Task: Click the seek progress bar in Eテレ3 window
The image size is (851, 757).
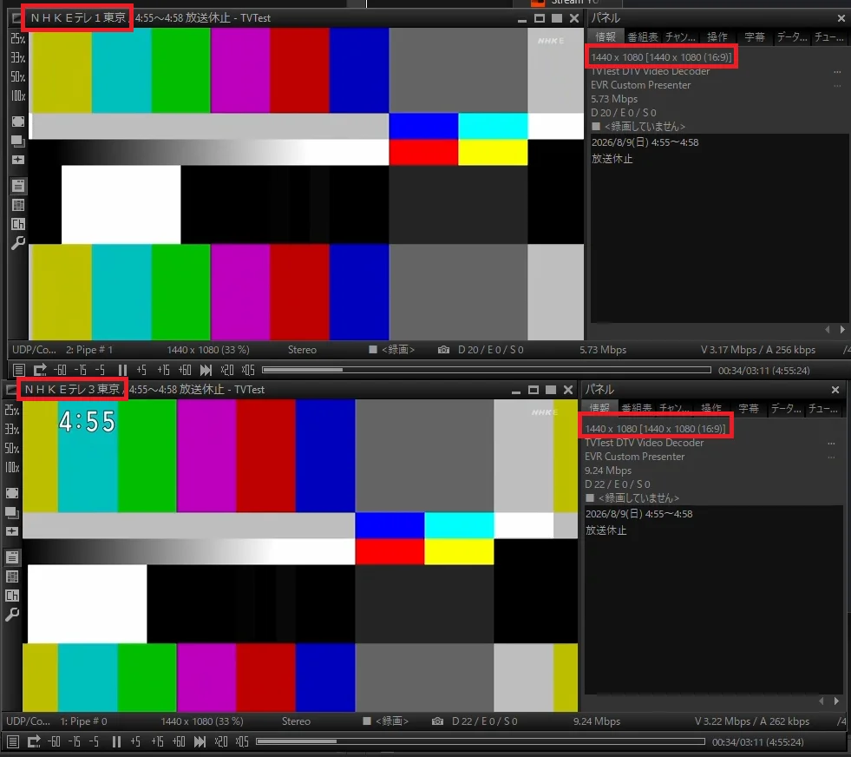Action: [481, 741]
